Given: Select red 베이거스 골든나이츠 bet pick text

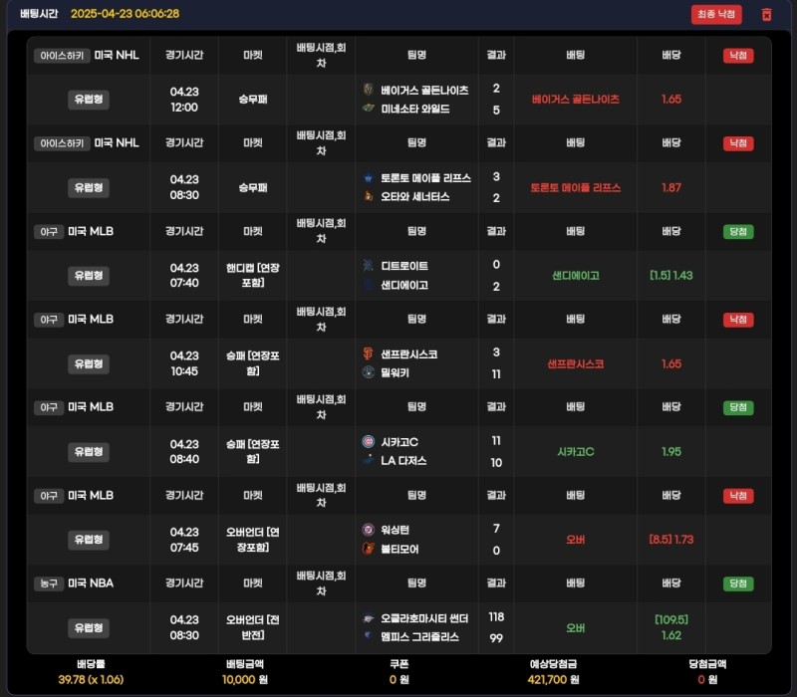Looking at the screenshot, I should click(575, 100).
